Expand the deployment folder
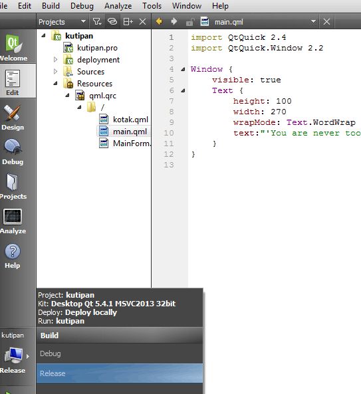 point(56,60)
